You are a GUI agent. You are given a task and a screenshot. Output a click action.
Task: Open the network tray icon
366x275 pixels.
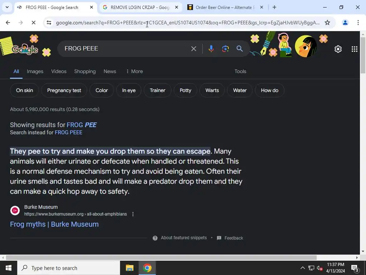click(311, 268)
